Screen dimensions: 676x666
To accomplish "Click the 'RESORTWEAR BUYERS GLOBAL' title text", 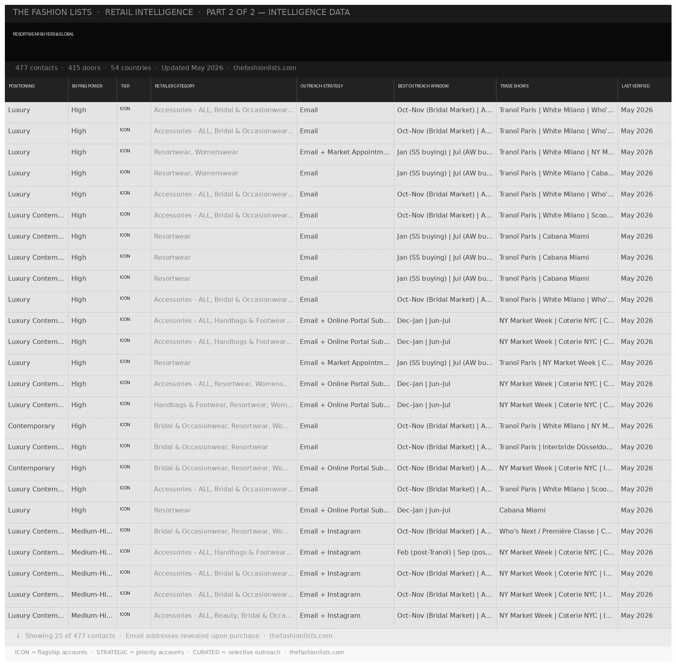I will click(x=43, y=34).
